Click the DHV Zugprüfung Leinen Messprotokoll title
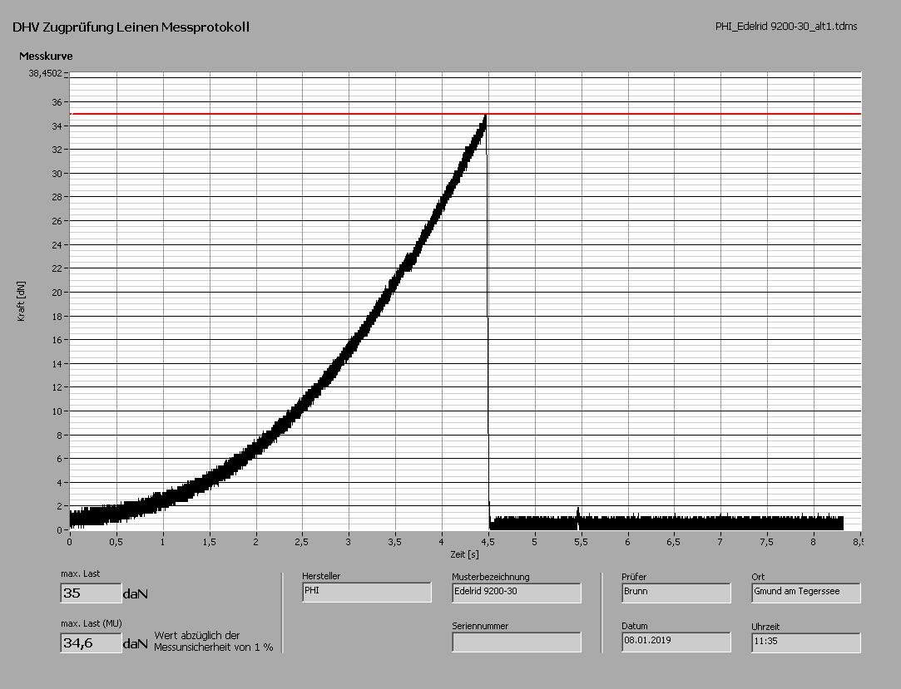 click(x=131, y=27)
